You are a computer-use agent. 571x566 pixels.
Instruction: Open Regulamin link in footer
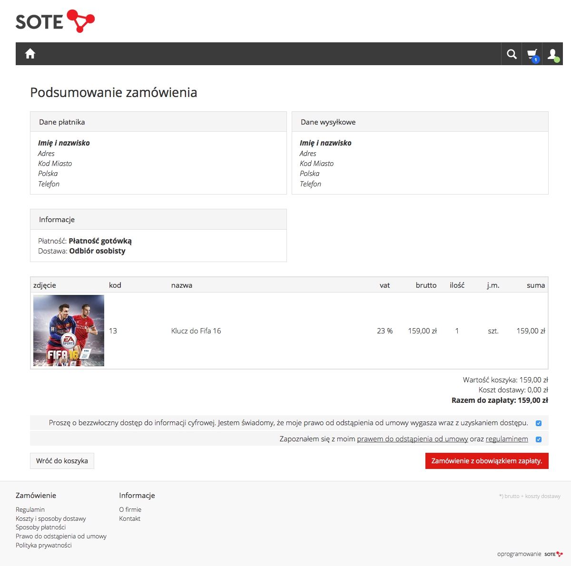(30, 509)
